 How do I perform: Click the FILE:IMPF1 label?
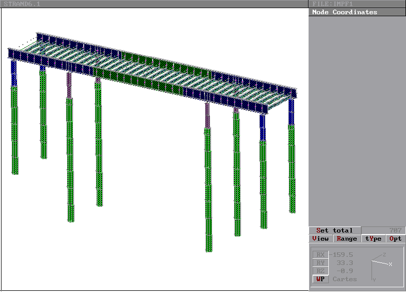pyautogui.click(x=332, y=4)
